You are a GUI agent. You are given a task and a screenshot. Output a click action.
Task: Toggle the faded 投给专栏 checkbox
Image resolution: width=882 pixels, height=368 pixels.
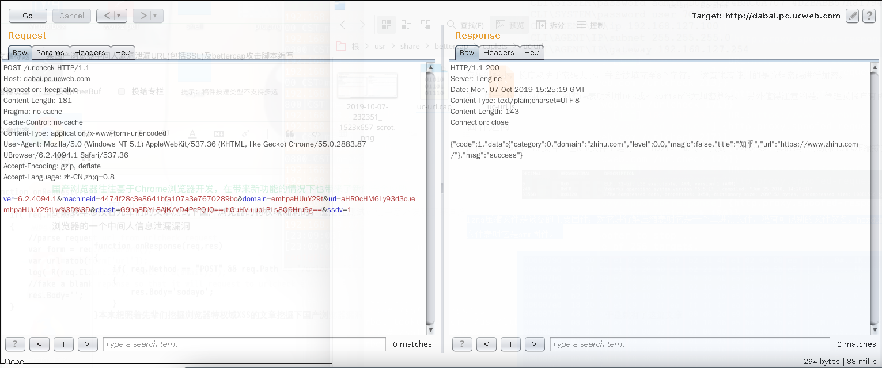tap(122, 91)
